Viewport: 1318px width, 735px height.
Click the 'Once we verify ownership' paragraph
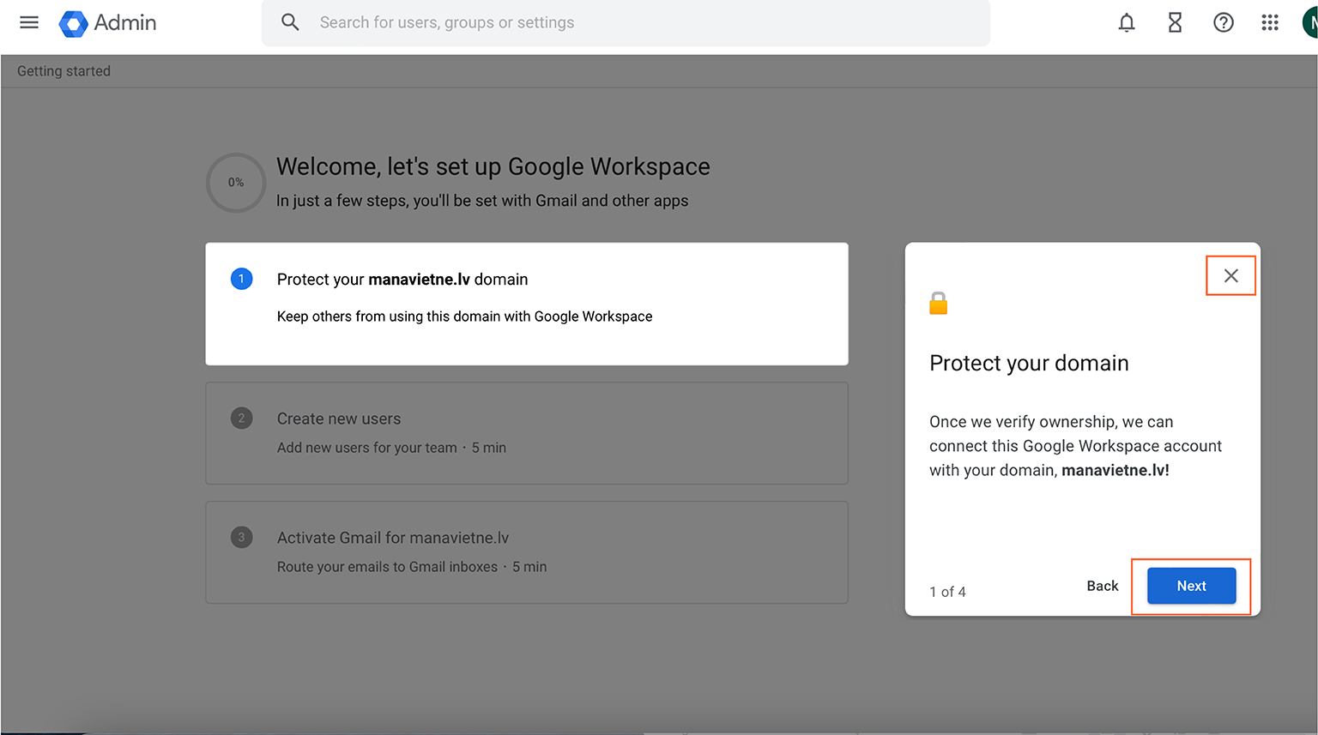click(x=1076, y=446)
